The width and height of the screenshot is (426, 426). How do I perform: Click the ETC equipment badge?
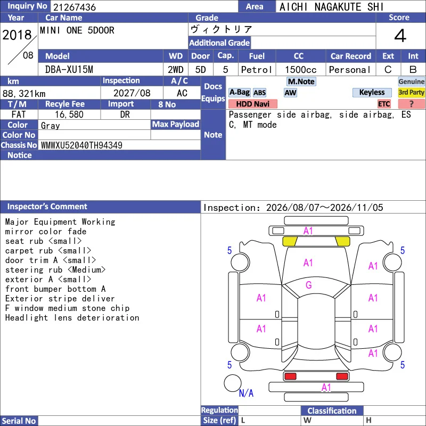(x=384, y=104)
